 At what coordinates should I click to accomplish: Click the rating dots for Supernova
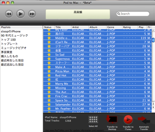pyautogui.click(x=130, y=59)
